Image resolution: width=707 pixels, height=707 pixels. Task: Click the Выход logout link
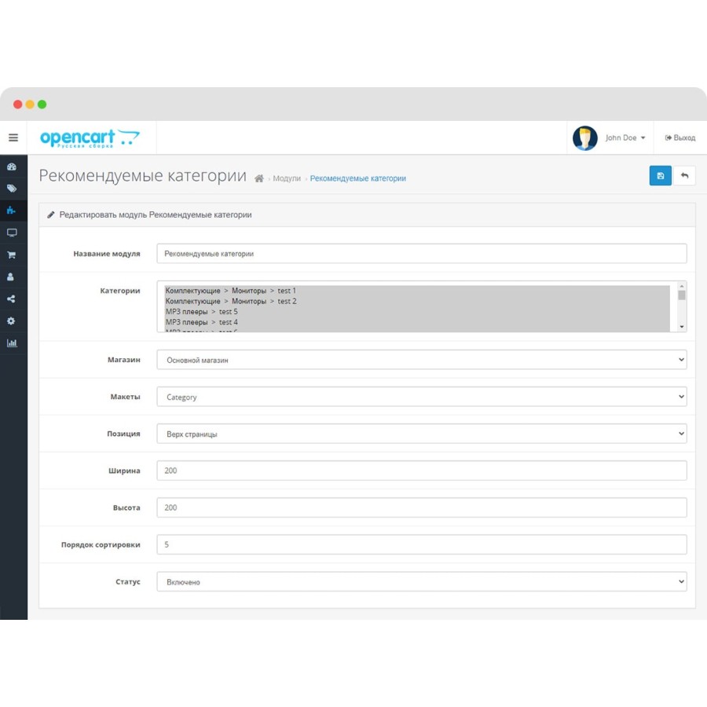point(680,138)
